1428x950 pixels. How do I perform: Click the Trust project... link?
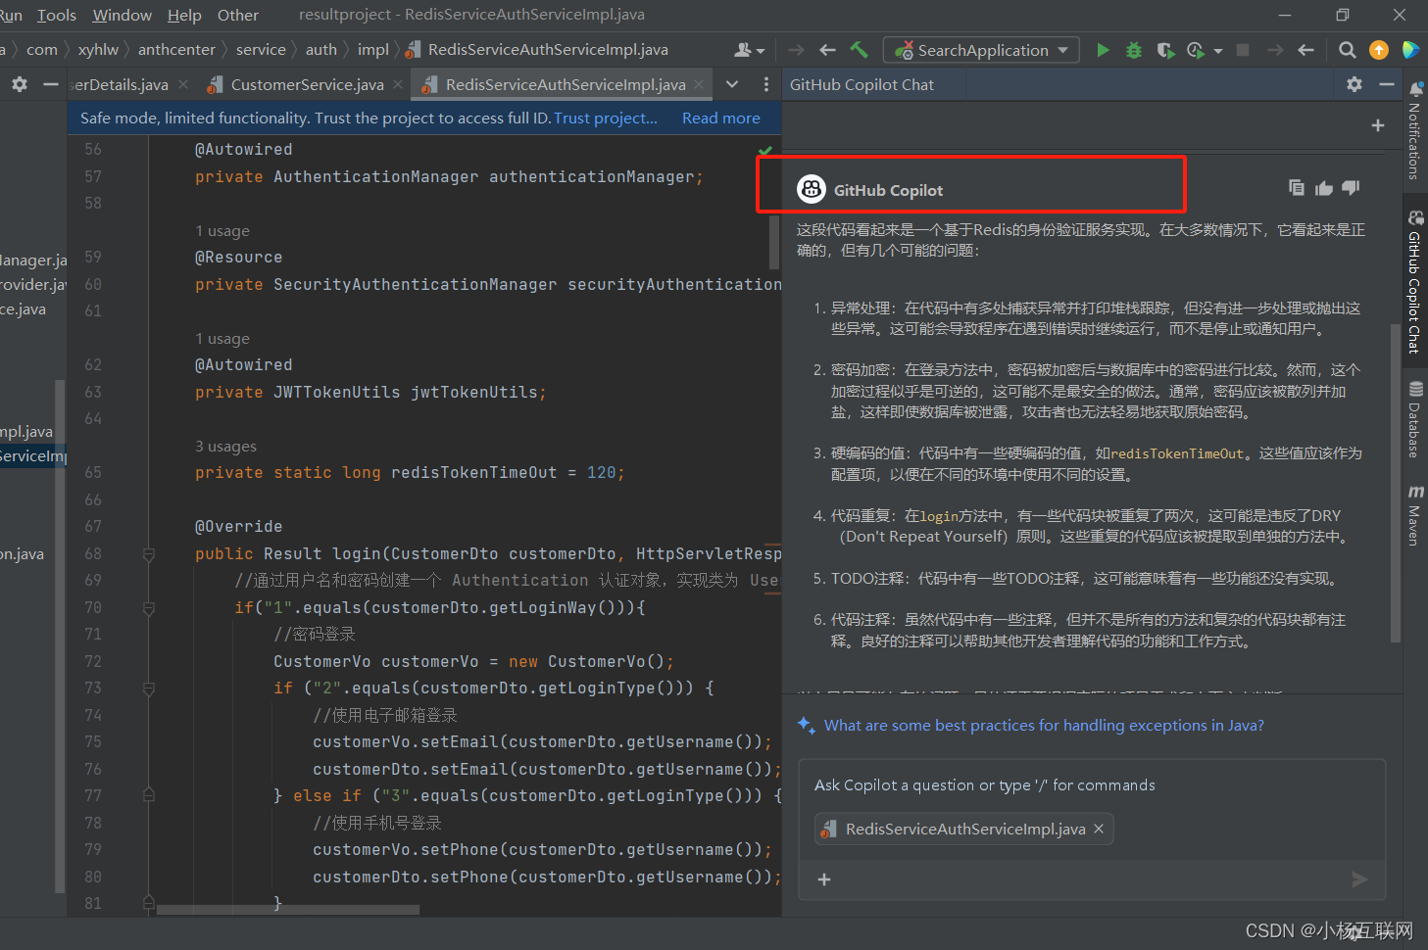click(606, 118)
